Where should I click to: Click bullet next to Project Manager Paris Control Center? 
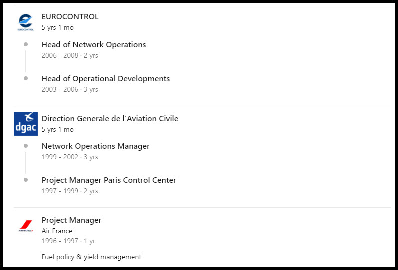click(26, 180)
